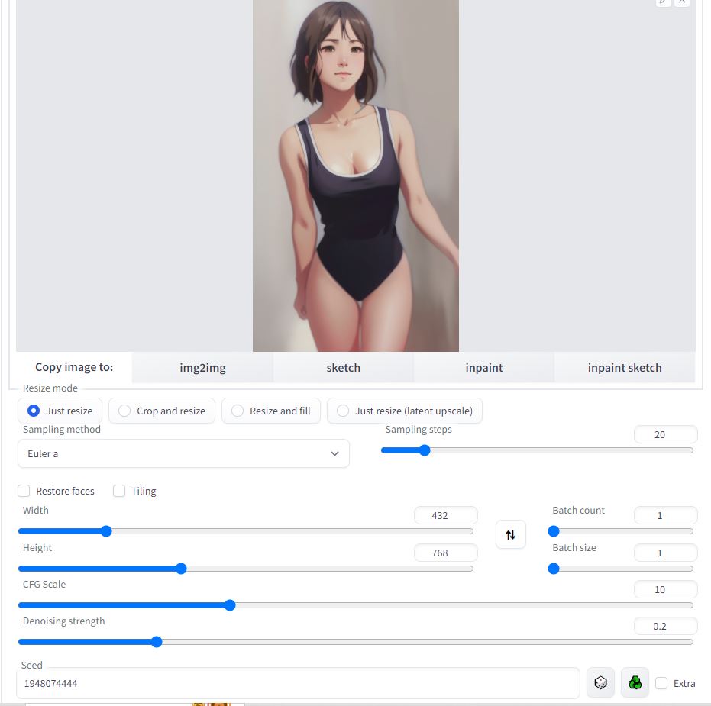Viewport: 711px width, 706px height.
Task: Click the green recycle reuse-seed icon
Action: coord(635,682)
